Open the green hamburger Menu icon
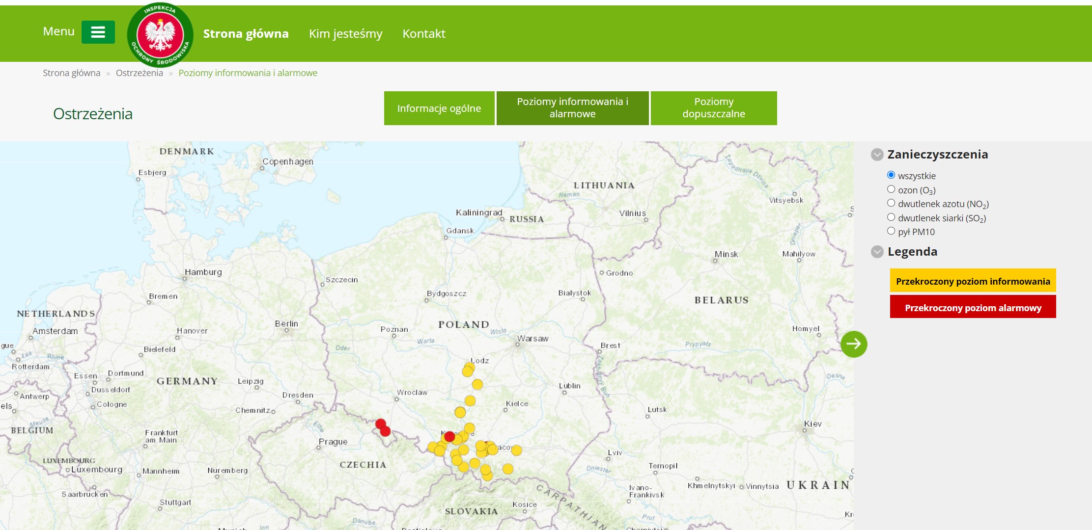The width and height of the screenshot is (1092, 530). pos(98,32)
